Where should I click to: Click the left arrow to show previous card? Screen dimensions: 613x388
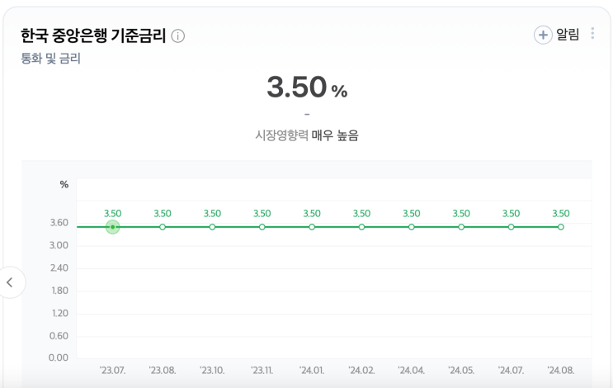click(10, 282)
